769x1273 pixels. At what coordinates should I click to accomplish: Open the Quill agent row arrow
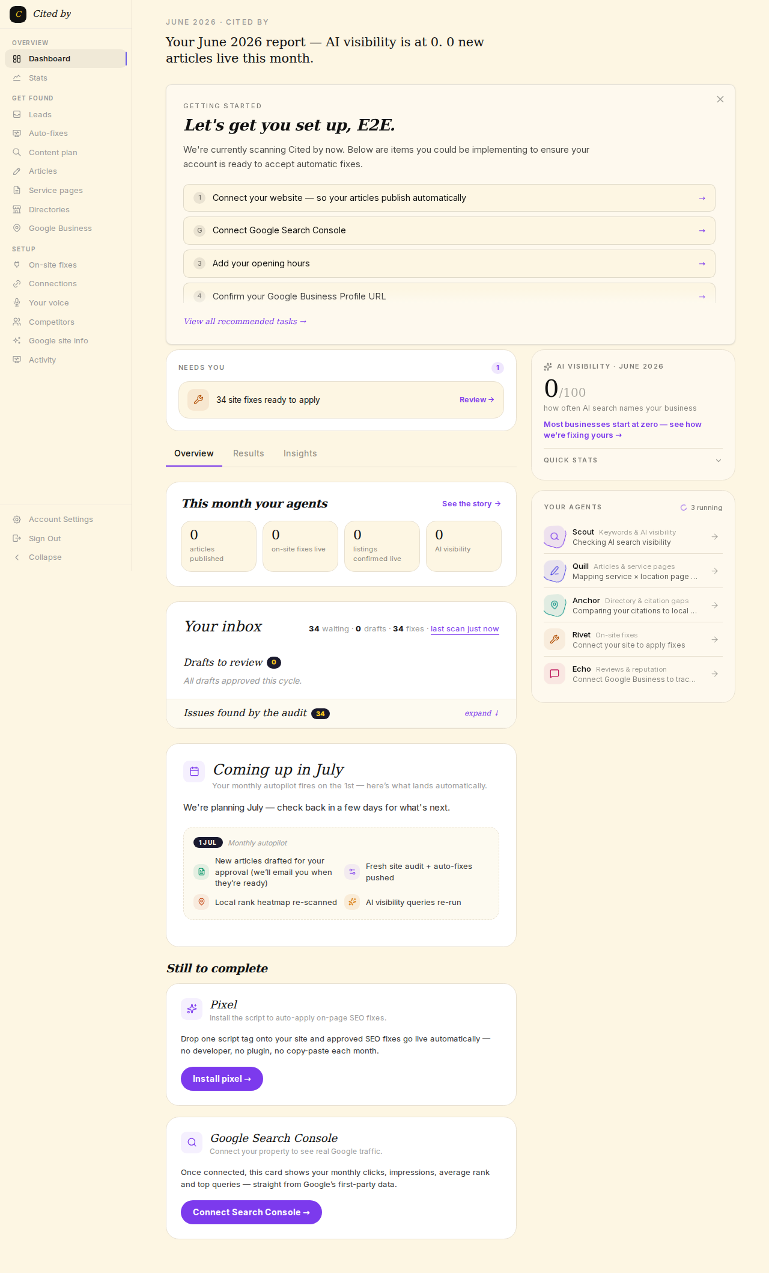715,571
